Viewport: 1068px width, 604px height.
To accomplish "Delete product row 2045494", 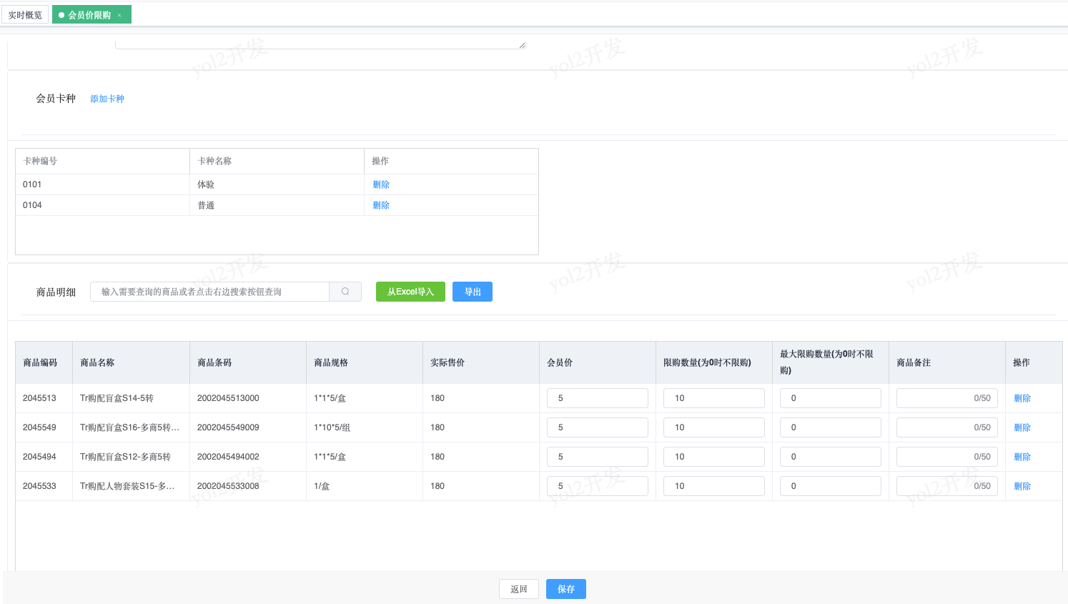I will (1022, 457).
